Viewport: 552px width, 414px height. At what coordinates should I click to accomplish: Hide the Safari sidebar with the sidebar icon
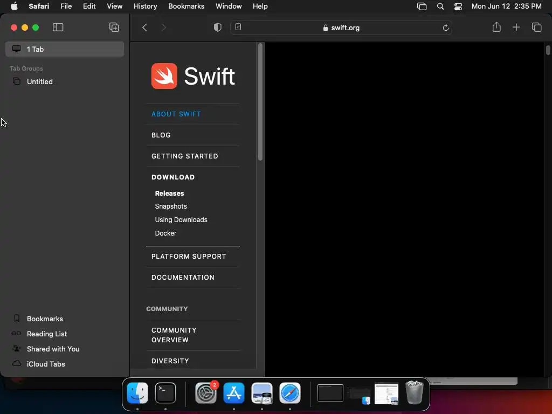coord(58,27)
